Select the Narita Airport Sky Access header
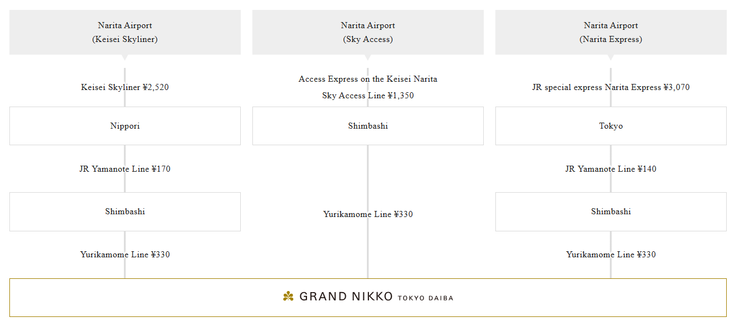740x328 pixels. click(x=368, y=32)
